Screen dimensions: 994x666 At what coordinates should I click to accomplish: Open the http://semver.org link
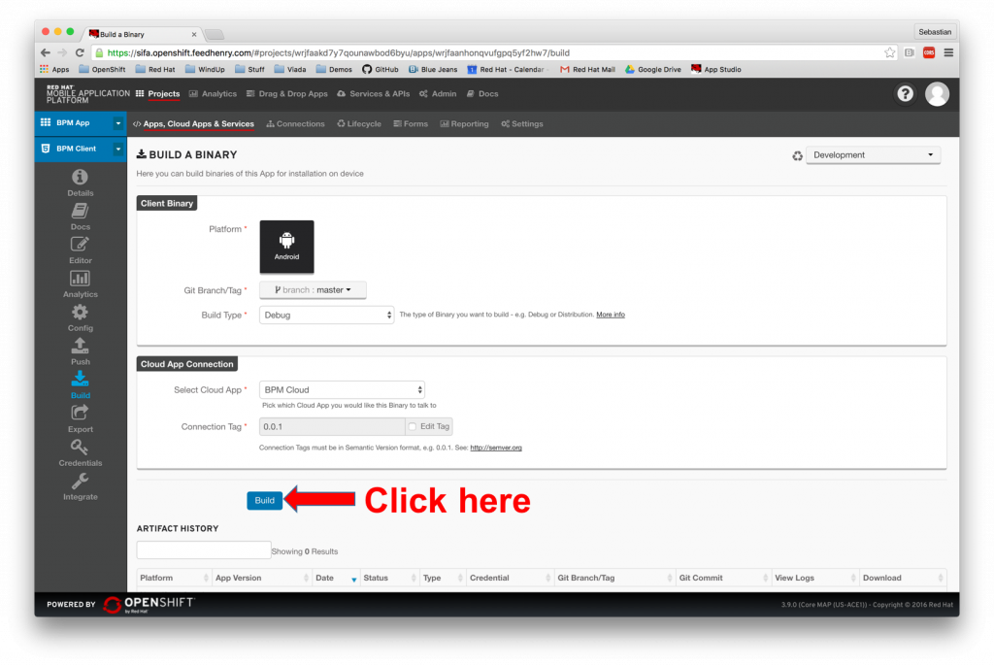pos(496,448)
